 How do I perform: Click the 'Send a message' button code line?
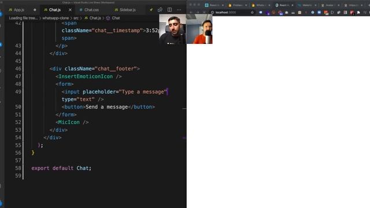[108, 107]
